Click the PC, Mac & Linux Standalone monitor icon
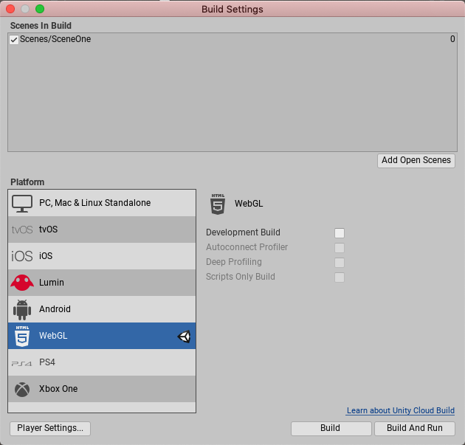Viewport: 465px width, 445px height. coord(22,203)
